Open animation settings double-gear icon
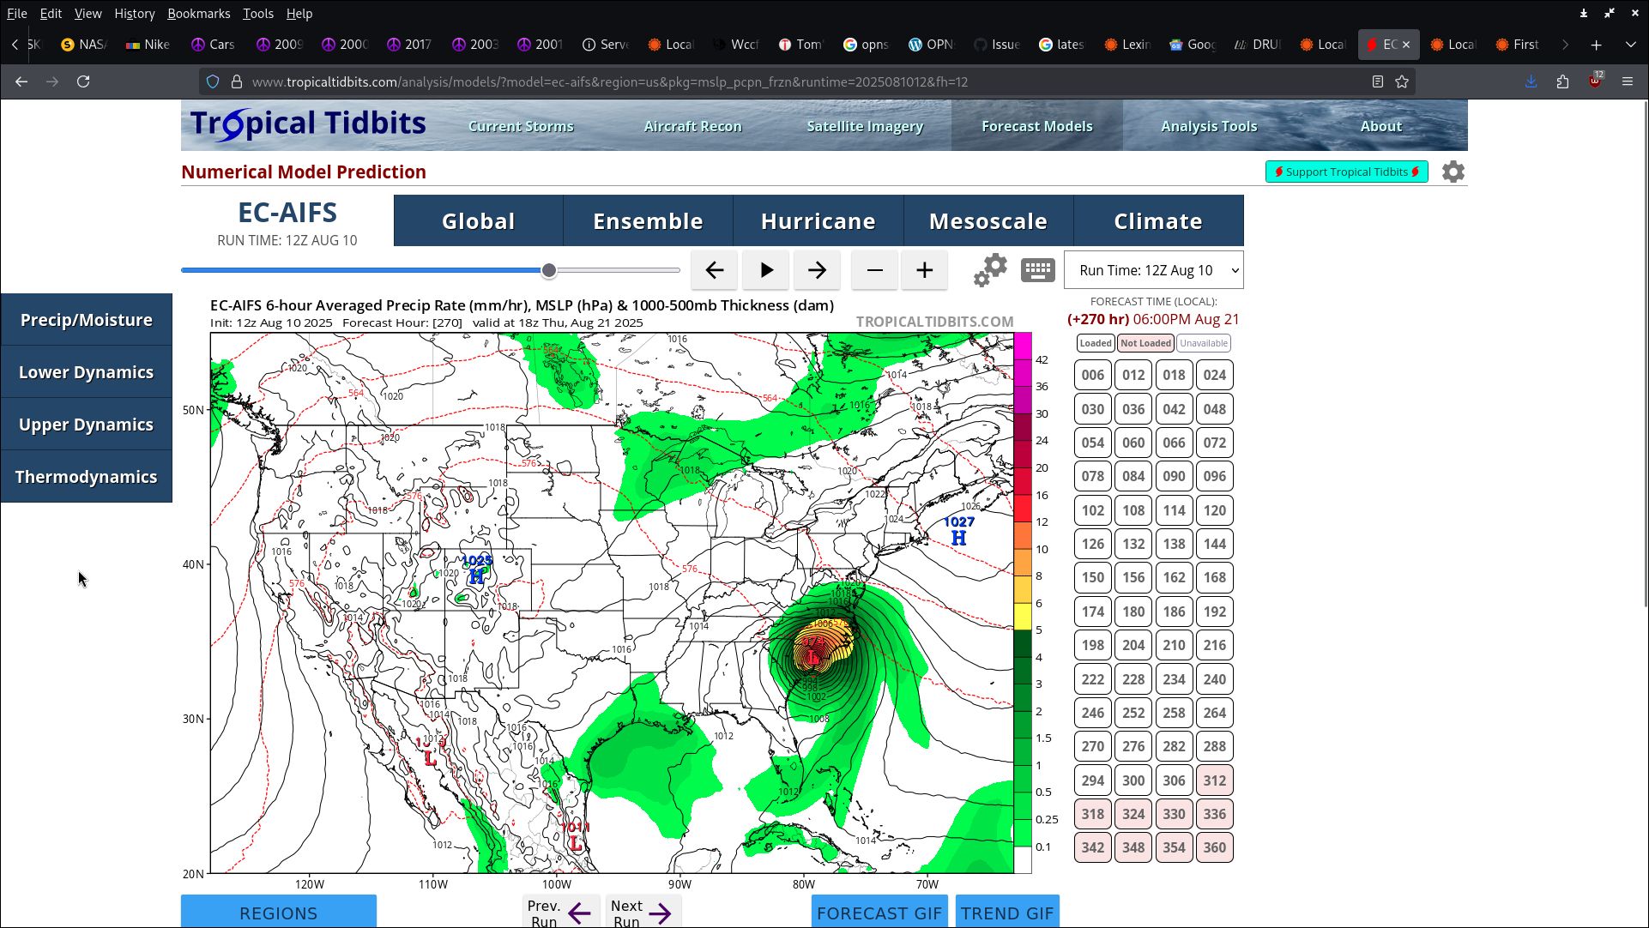The height and width of the screenshot is (928, 1649). (x=990, y=270)
